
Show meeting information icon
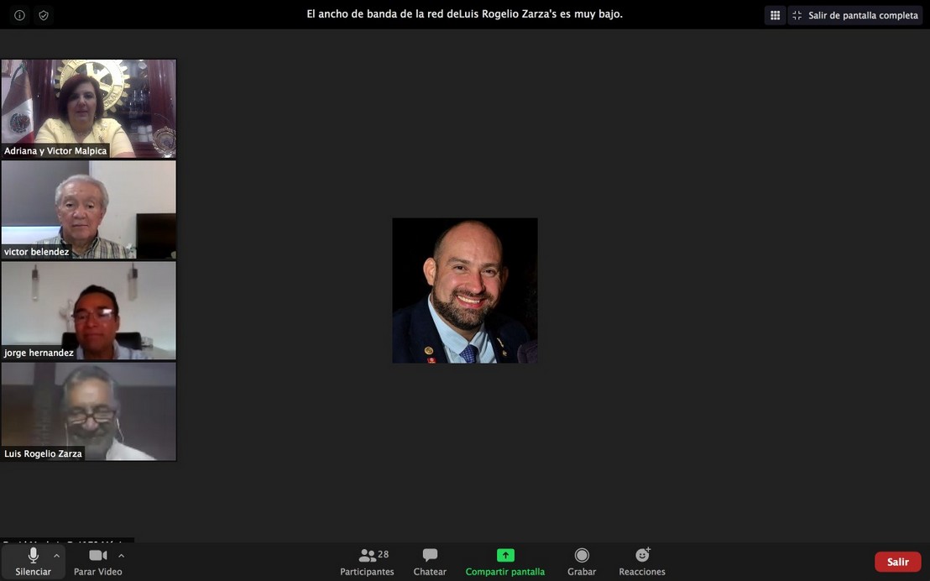(19, 15)
